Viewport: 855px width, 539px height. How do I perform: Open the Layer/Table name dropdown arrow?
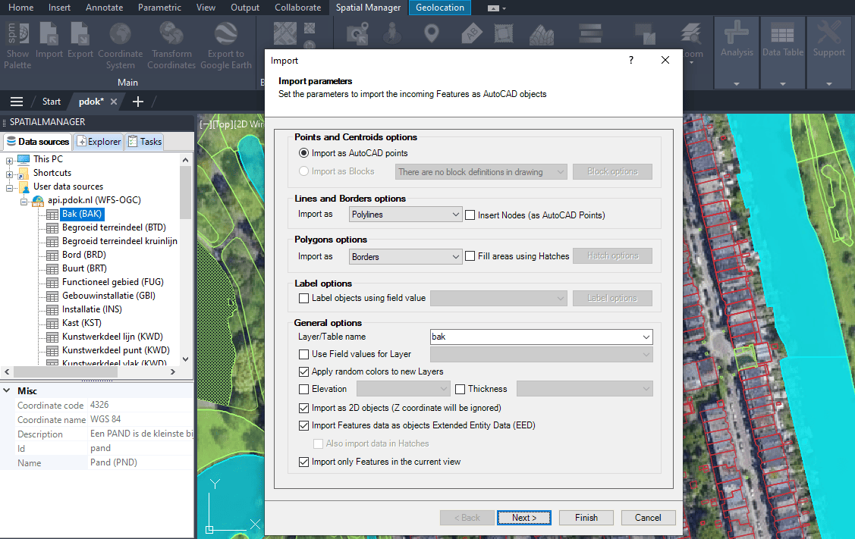646,337
